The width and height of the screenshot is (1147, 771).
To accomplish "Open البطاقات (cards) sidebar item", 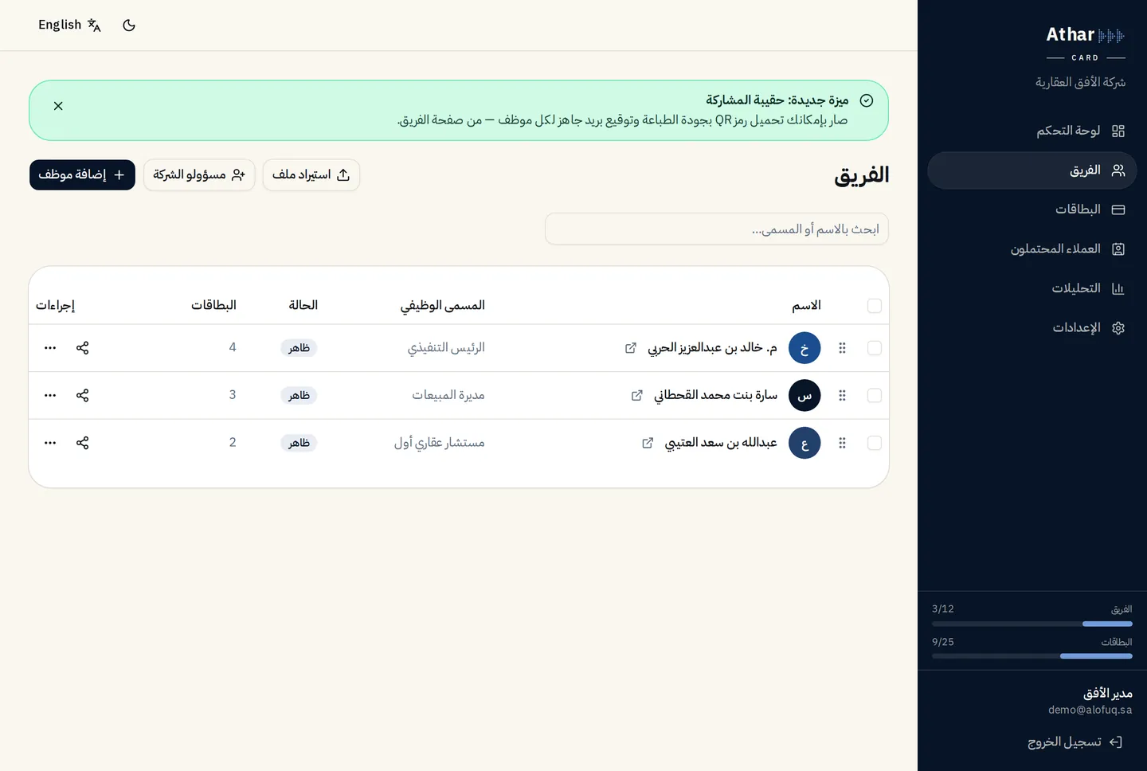I will point(1032,209).
